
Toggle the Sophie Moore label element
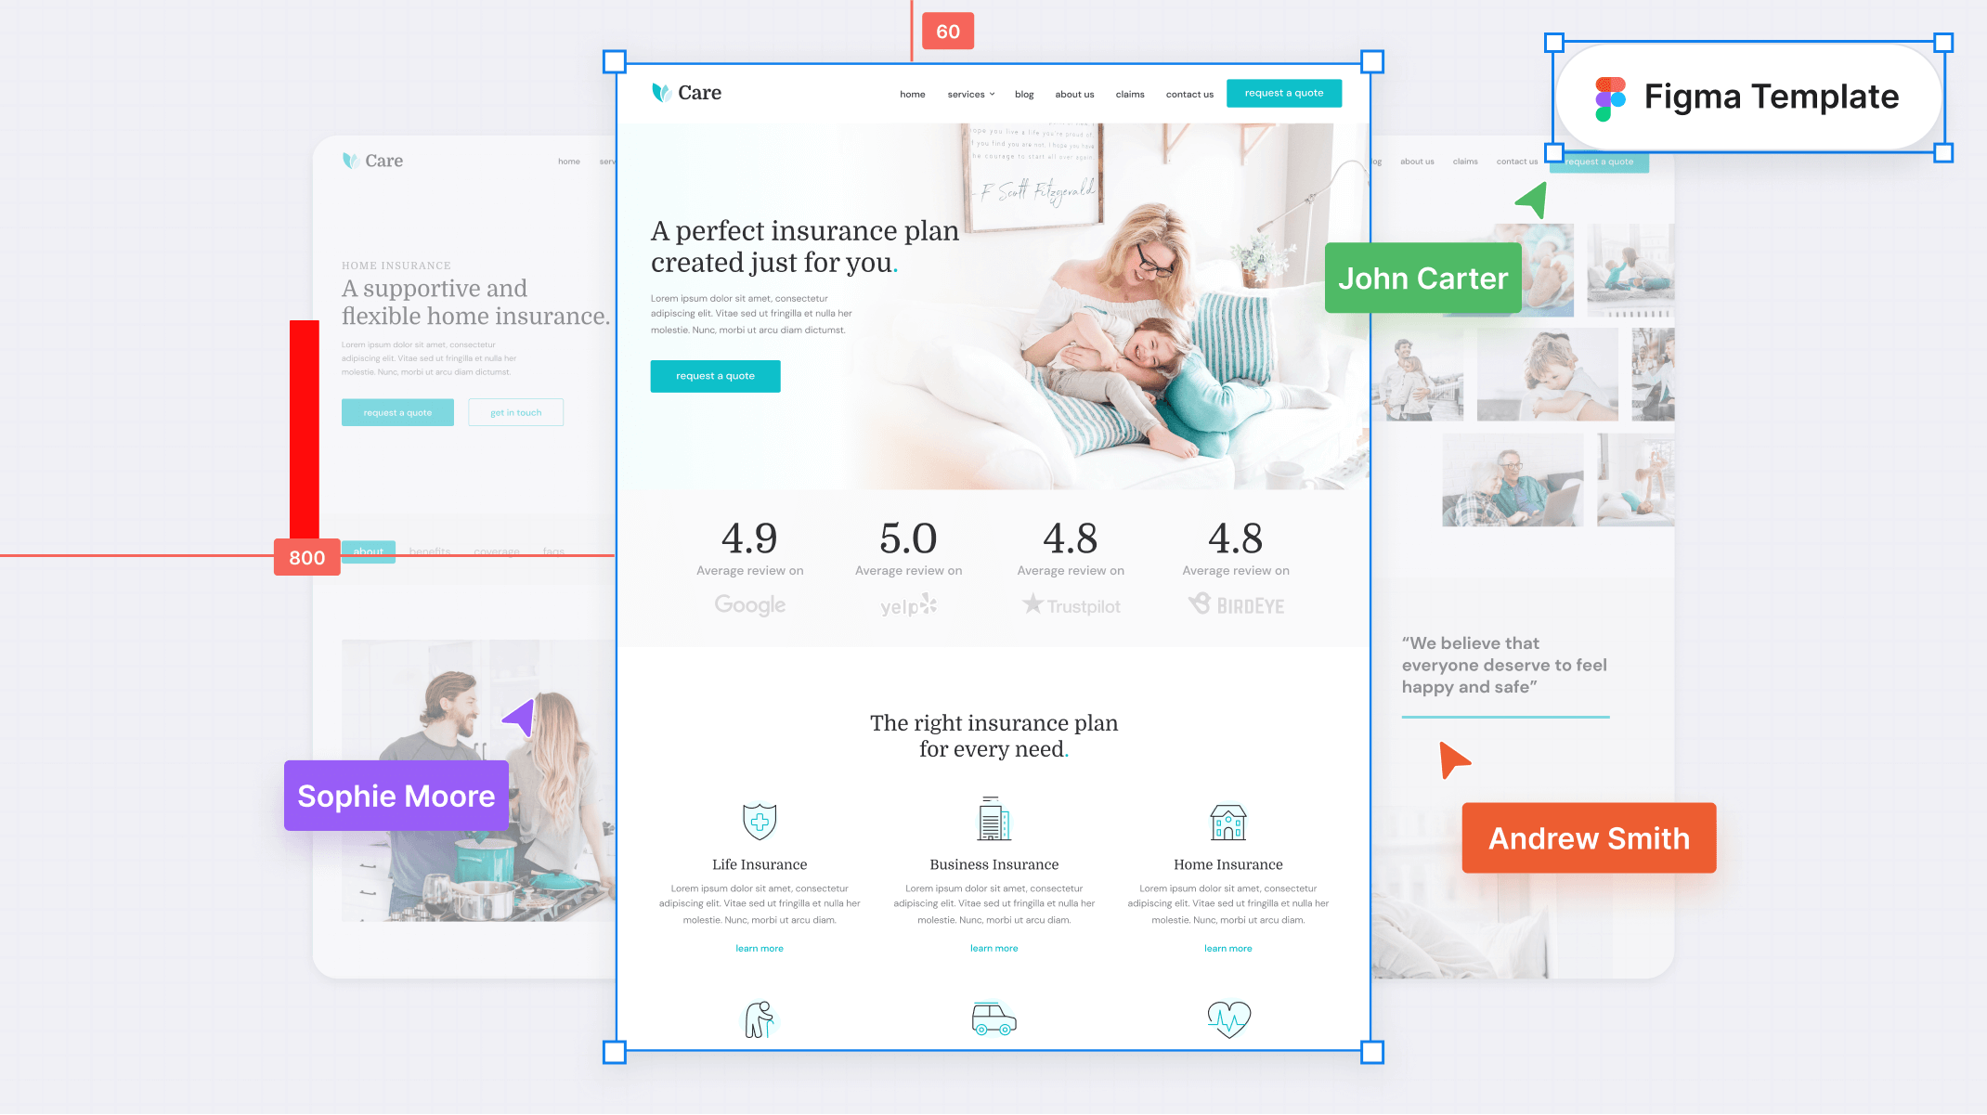[x=396, y=793]
